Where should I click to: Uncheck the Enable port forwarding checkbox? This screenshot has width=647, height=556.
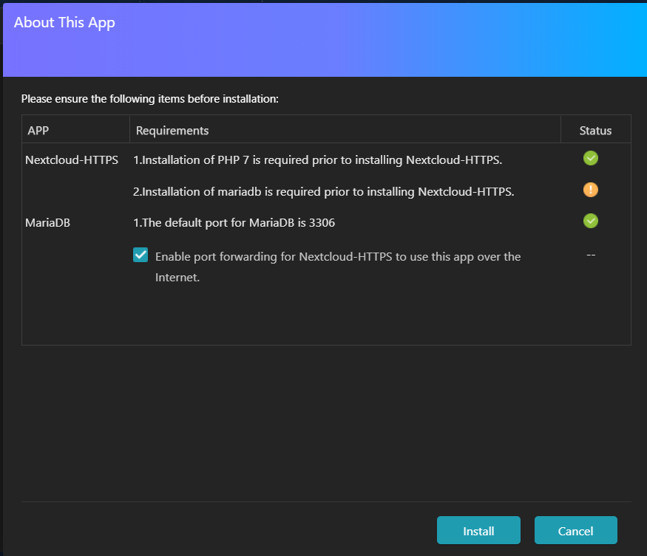(x=140, y=255)
